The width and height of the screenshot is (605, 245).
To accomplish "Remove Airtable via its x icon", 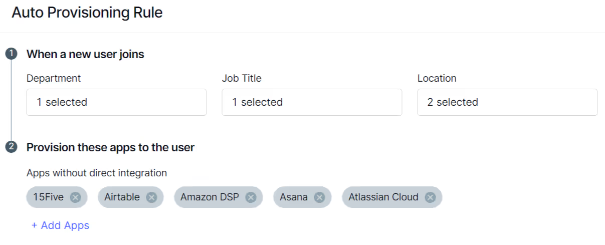I will click(151, 197).
